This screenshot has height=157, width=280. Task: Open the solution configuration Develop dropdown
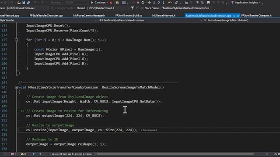click(57, 3)
